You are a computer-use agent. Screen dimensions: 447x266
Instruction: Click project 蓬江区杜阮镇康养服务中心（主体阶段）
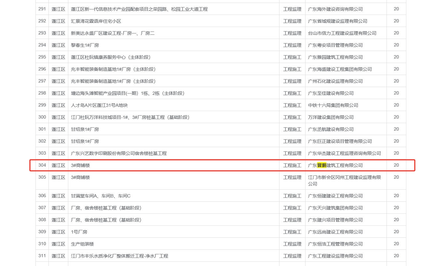pyautogui.click(x=111, y=57)
